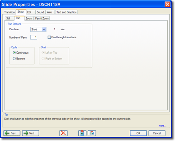Viewport: 175px width, 141px height.
Task: Open the more... tip link
Action: click(162, 126)
